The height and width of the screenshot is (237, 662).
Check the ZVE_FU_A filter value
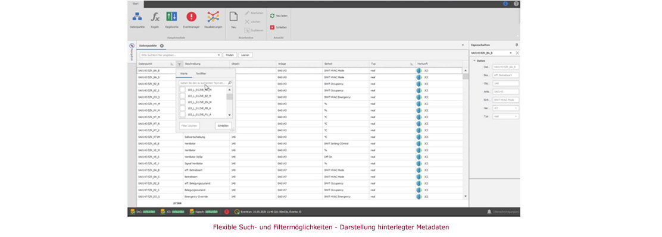coord(182,114)
